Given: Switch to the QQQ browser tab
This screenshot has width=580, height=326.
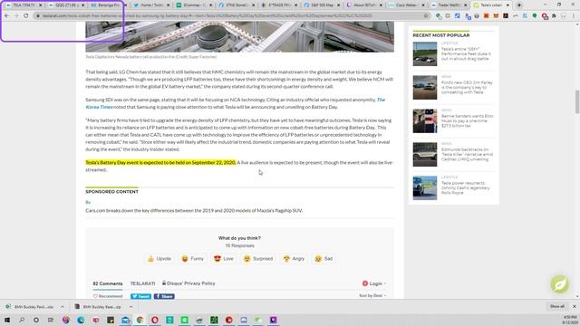Looking at the screenshot, I should pyautogui.click(x=66, y=5).
